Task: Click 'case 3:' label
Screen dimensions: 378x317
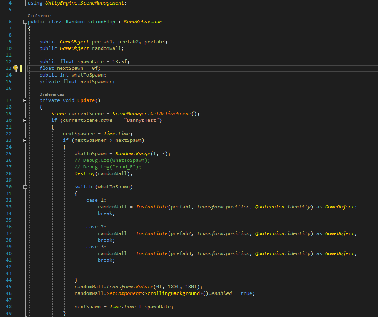Action: [x=96, y=247]
